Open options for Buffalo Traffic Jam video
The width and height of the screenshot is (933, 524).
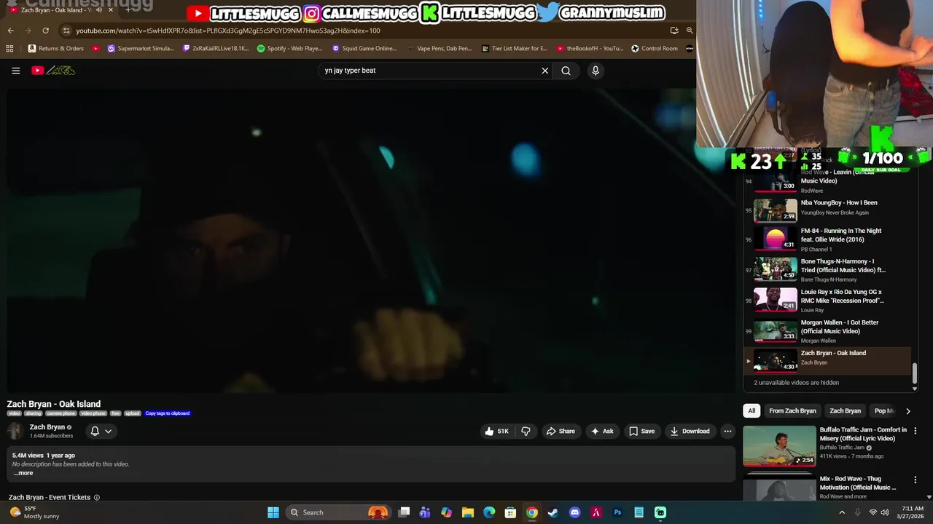[x=916, y=431]
